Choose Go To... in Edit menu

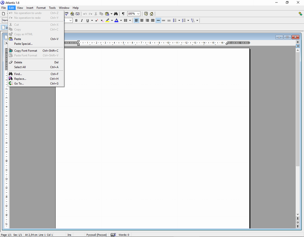point(36,83)
